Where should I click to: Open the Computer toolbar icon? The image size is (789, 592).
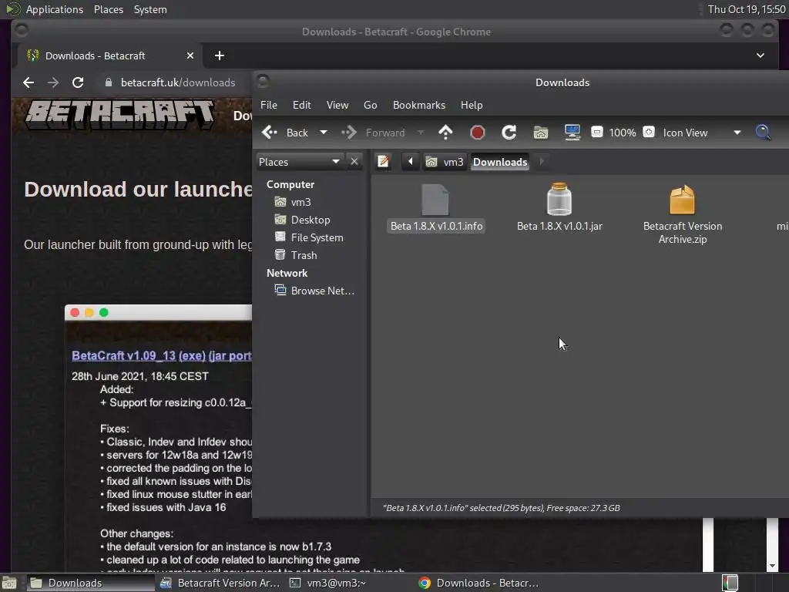[572, 133]
